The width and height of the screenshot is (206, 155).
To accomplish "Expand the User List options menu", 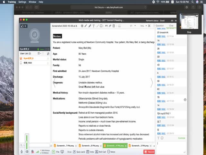I will [x=39, y=53].
